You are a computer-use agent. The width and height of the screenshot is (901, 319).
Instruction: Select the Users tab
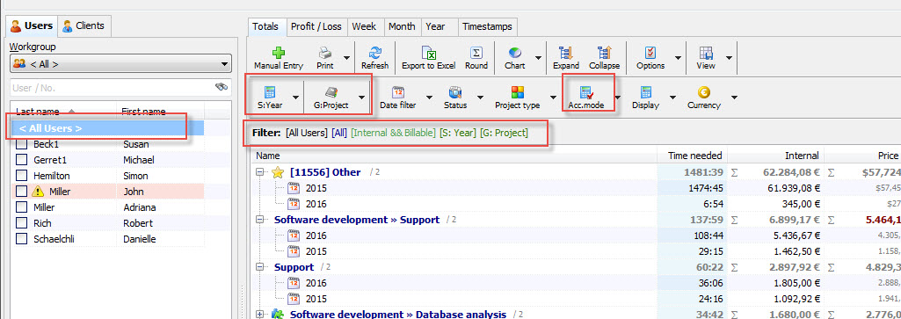tap(33, 25)
